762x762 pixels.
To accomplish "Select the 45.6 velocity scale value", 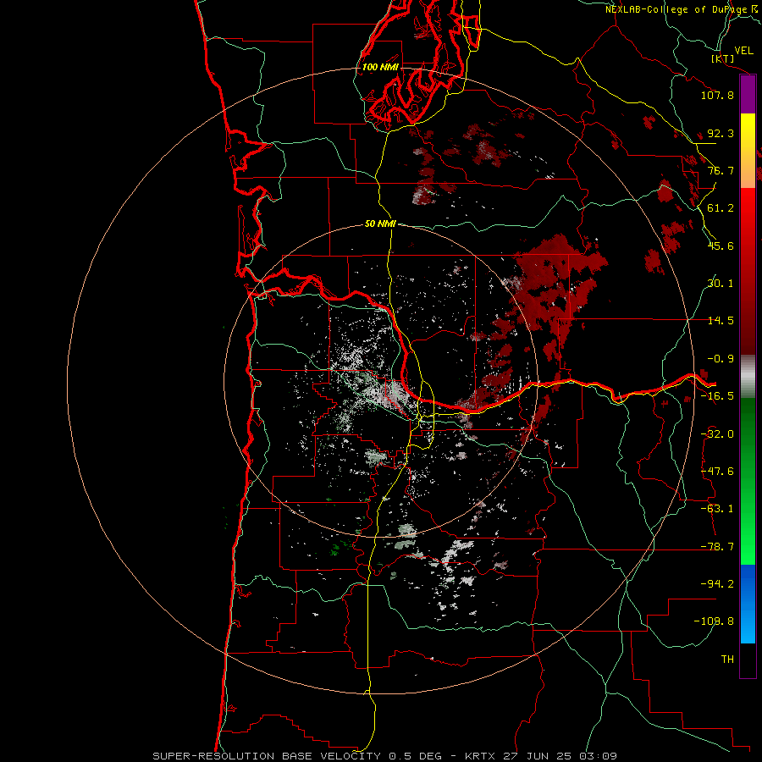I will tap(721, 246).
